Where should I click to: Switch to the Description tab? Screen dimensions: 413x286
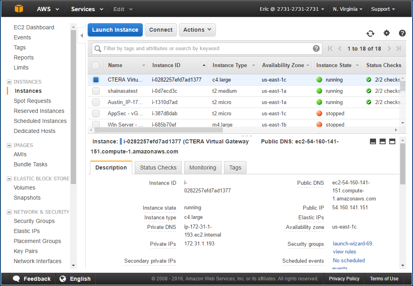click(x=111, y=168)
